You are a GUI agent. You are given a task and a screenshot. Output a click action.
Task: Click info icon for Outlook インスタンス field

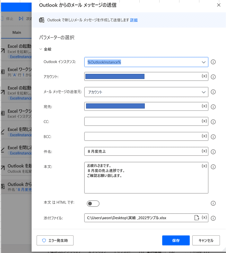coord(213,62)
